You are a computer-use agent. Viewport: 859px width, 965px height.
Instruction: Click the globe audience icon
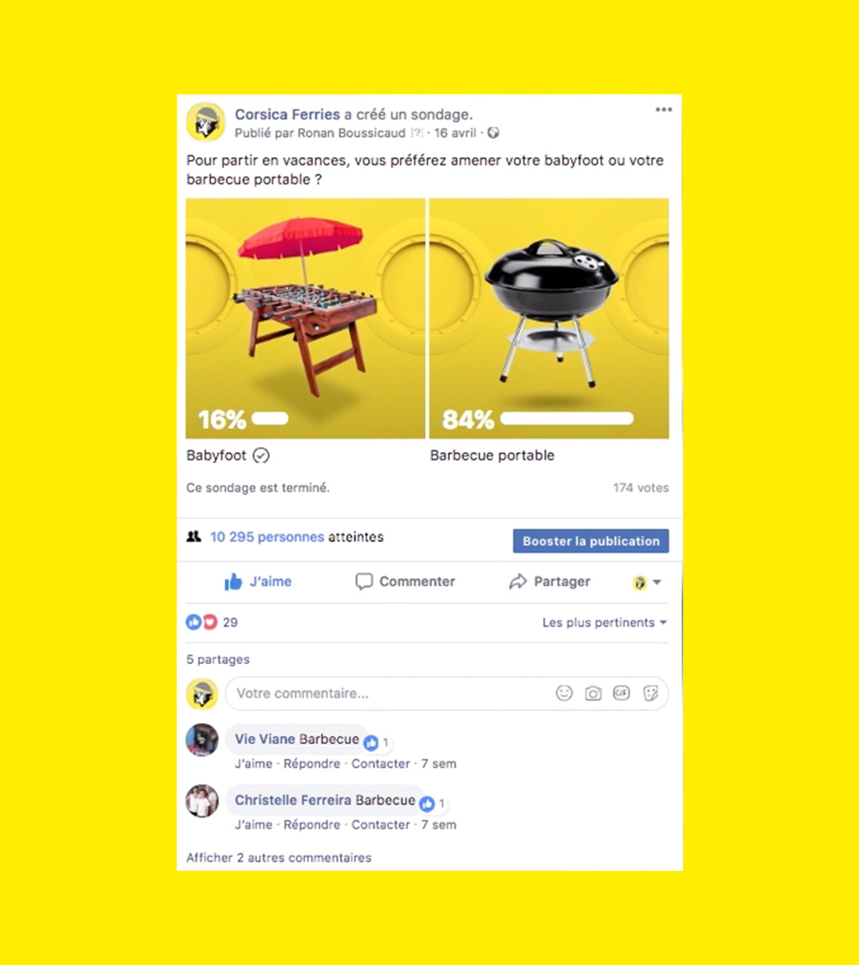click(493, 133)
